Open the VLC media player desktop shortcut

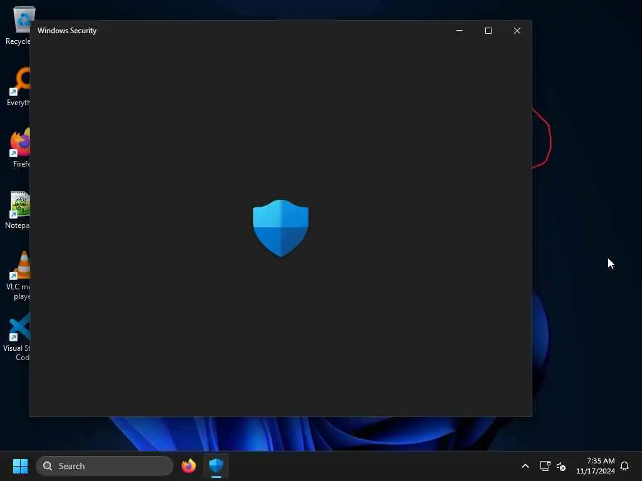pos(19,275)
